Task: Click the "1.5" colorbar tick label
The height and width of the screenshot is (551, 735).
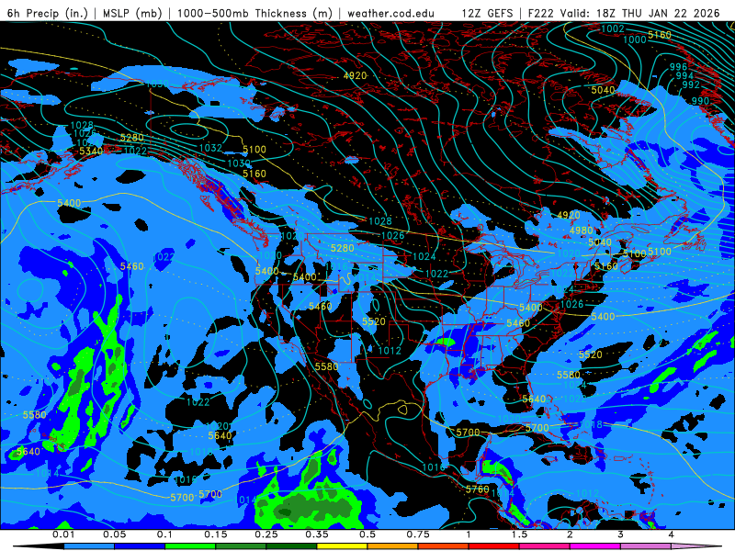Action: coord(519,534)
